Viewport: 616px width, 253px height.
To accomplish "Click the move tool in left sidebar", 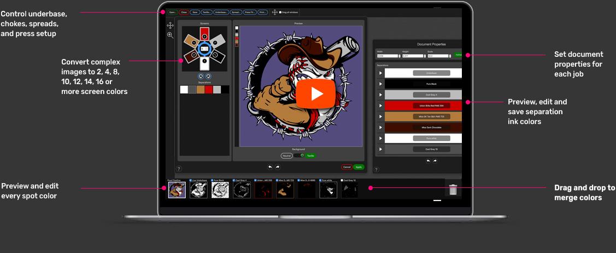I will (x=171, y=25).
